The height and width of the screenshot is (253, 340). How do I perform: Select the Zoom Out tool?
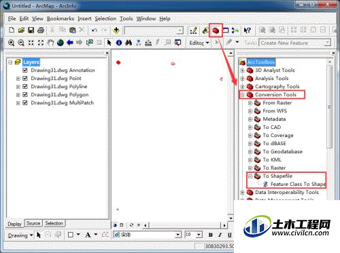click(21, 43)
